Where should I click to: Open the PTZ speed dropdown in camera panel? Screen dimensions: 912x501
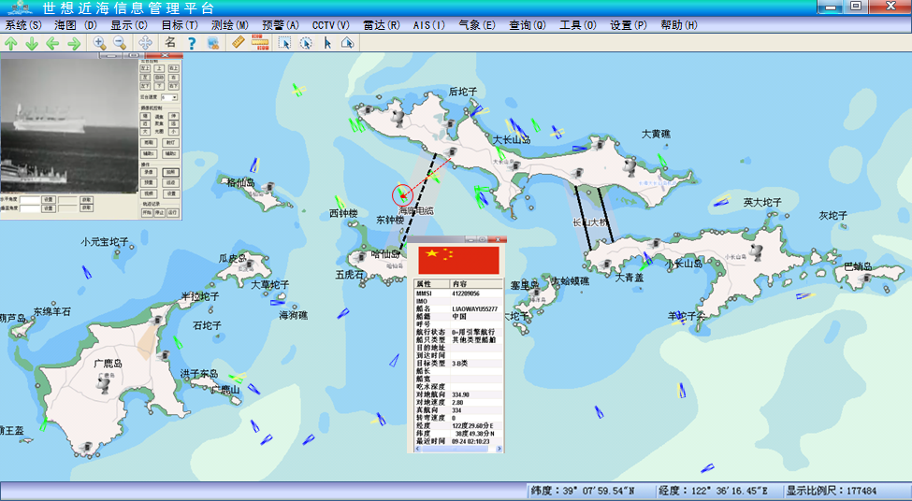coord(170,97)
